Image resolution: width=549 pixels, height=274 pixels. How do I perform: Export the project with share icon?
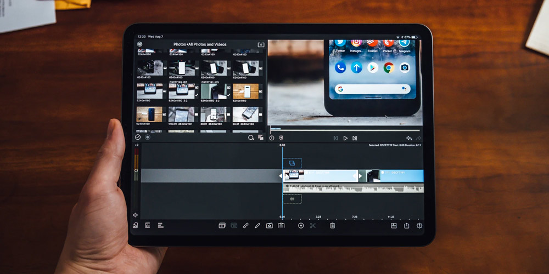pos(406,225)
